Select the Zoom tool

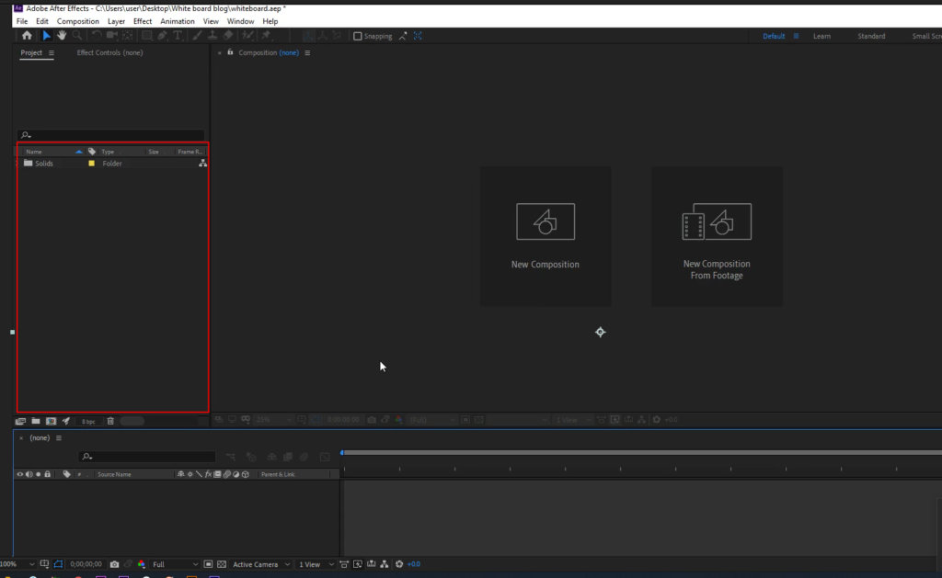click(x=77, y=35)
